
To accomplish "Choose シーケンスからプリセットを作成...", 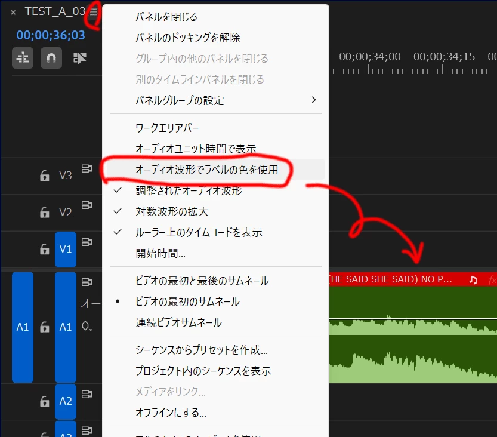I will (x=215, y=350).
